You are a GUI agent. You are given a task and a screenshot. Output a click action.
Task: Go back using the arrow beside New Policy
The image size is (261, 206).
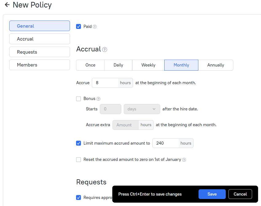(x=7, y=5)
